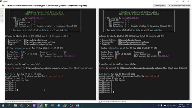
Task: Disable tom terminal from MultiExec mode
Action: pos(6,102)
